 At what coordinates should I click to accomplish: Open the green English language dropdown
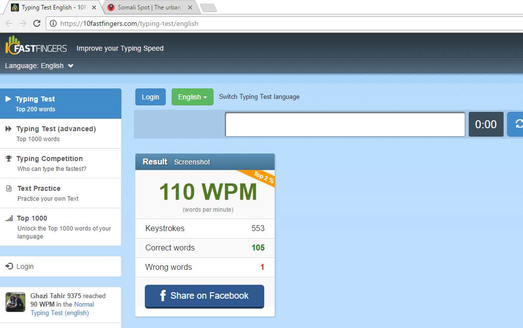192,97
